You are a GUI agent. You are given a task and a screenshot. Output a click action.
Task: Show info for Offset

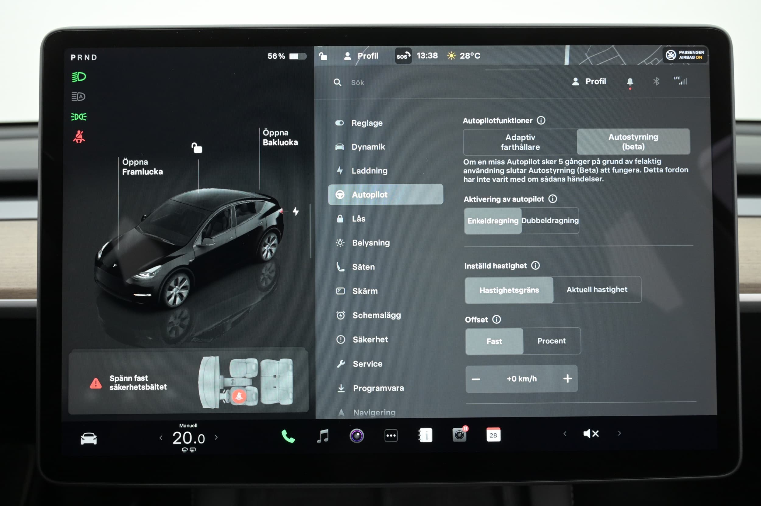point(496,319)
